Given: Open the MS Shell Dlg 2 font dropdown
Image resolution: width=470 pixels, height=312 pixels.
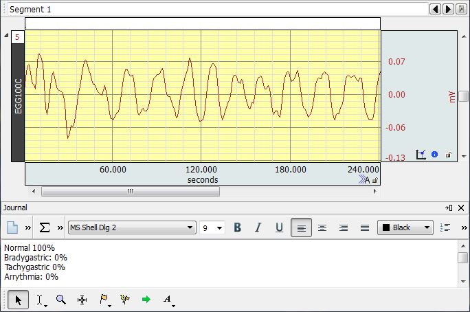Looking at the screenshot, I should pos(132,227).
